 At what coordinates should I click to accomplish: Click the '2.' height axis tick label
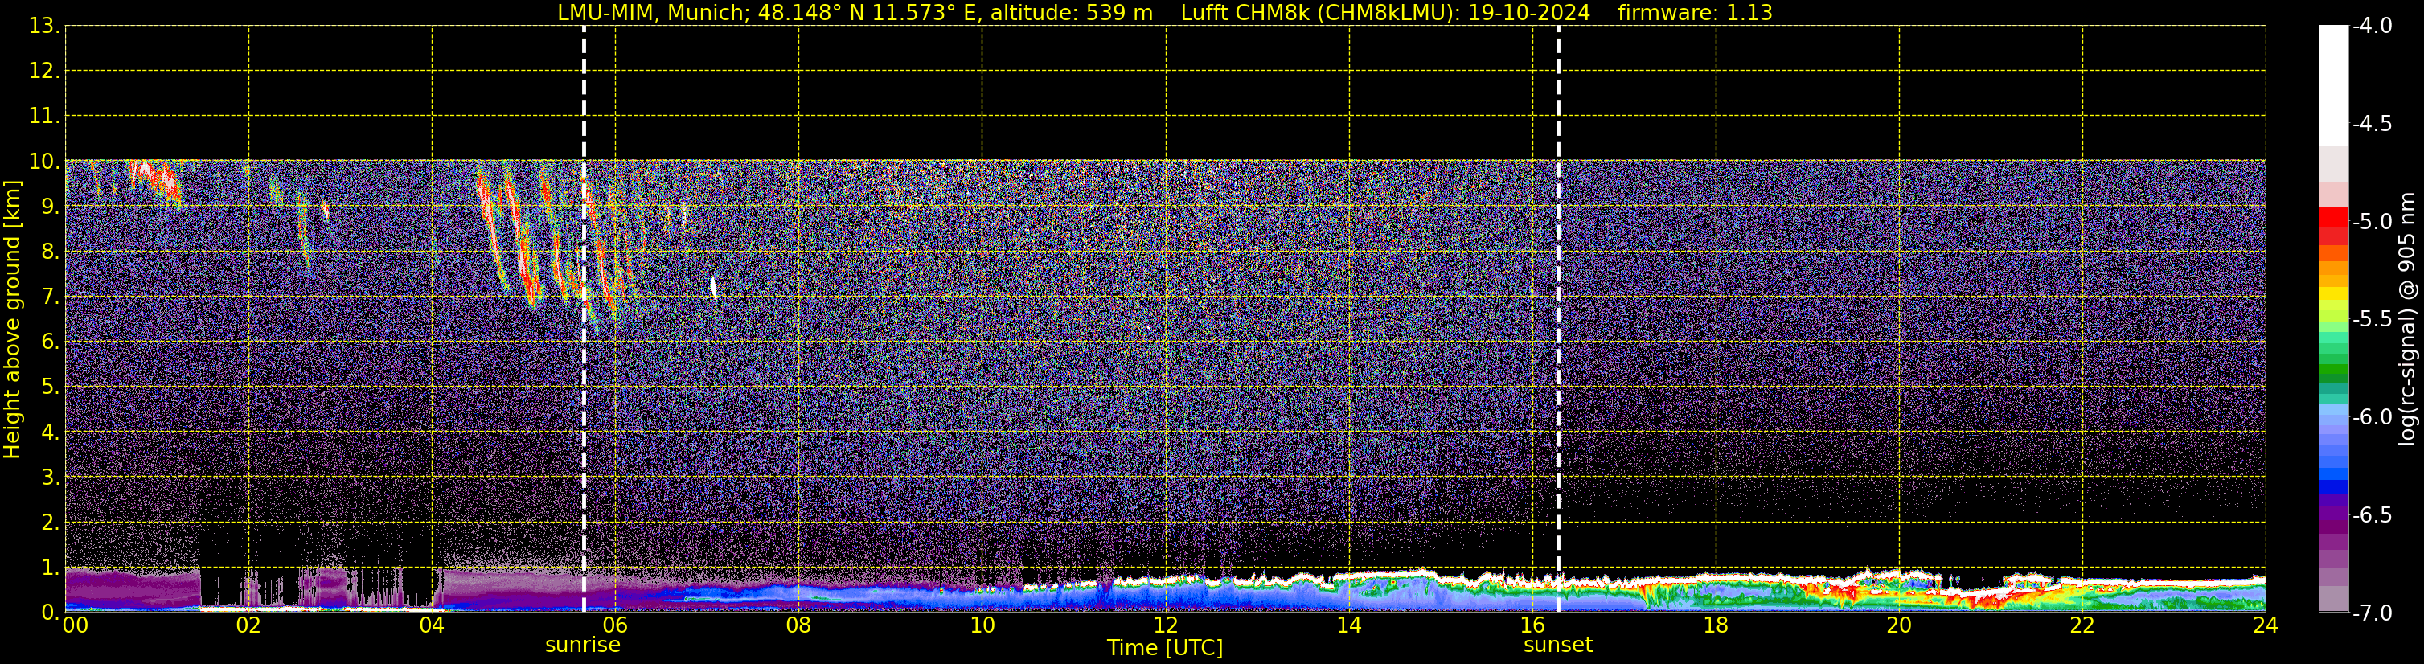(x=50, y=523)
